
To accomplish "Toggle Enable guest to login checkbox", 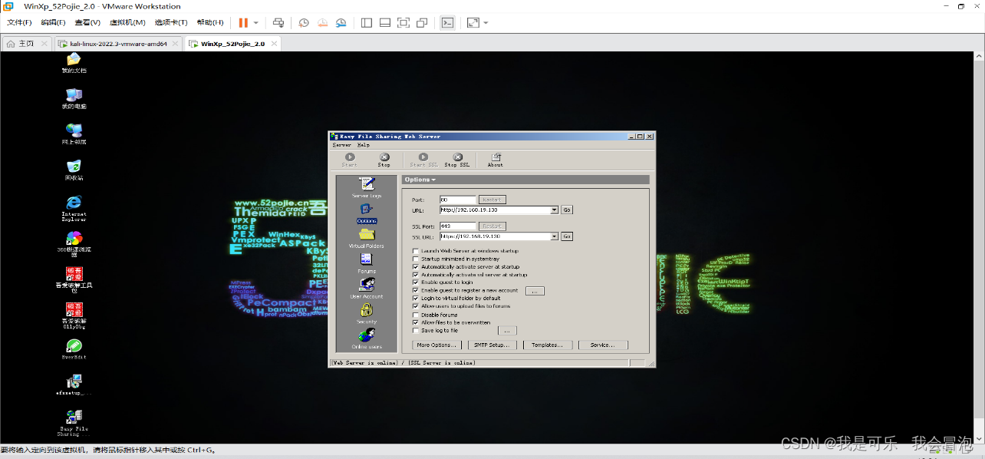I will coord(416,282).
